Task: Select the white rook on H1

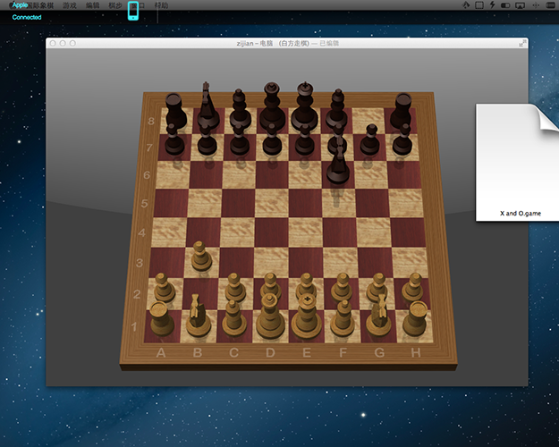Action: pyautogui.click(x=415, y=319)
